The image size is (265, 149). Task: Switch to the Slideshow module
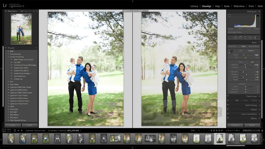(239, 6)
